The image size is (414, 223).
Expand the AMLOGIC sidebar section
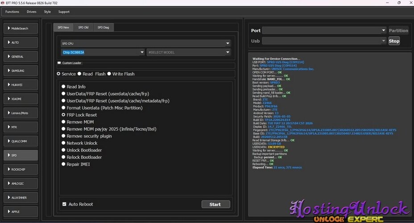pyautogui.click(x=21, y=183)
